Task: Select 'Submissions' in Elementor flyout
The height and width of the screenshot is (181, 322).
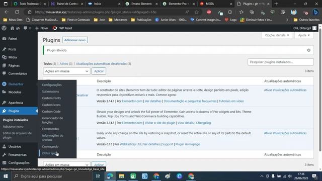Action: tap(50, 92)
